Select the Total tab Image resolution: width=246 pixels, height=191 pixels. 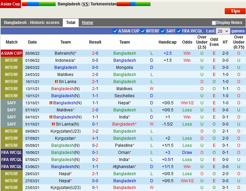[x=71, y=23]
